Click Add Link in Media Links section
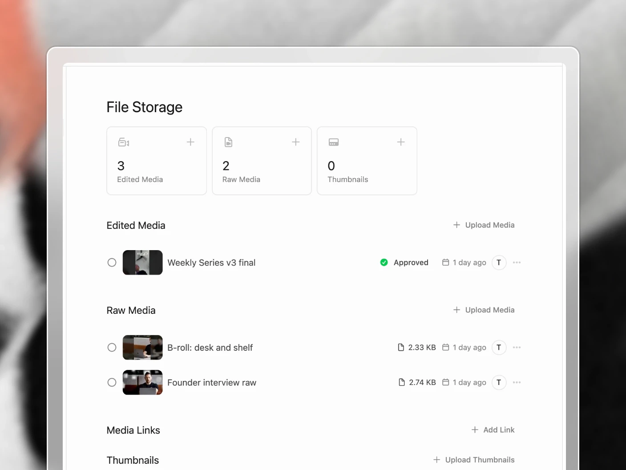626x470 pixels. [493, 430]
